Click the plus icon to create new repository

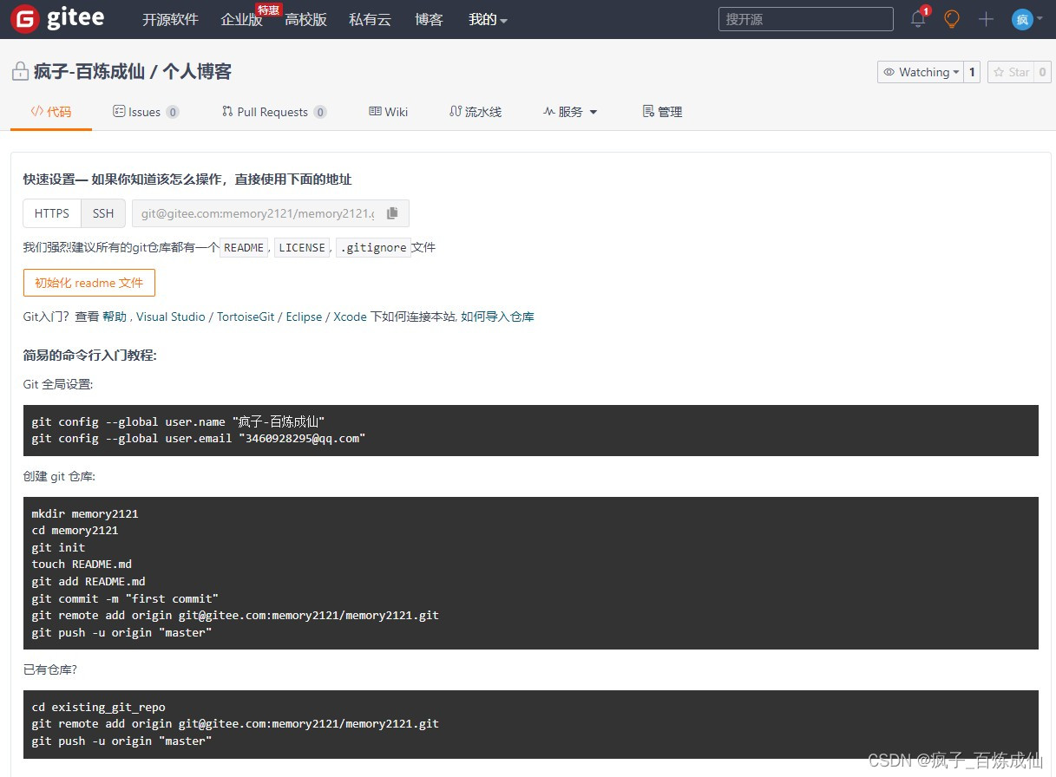[985, 19]
